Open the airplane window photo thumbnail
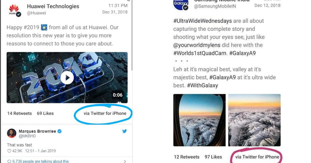This screenshot has width=311, height=163. coord(199,120)
